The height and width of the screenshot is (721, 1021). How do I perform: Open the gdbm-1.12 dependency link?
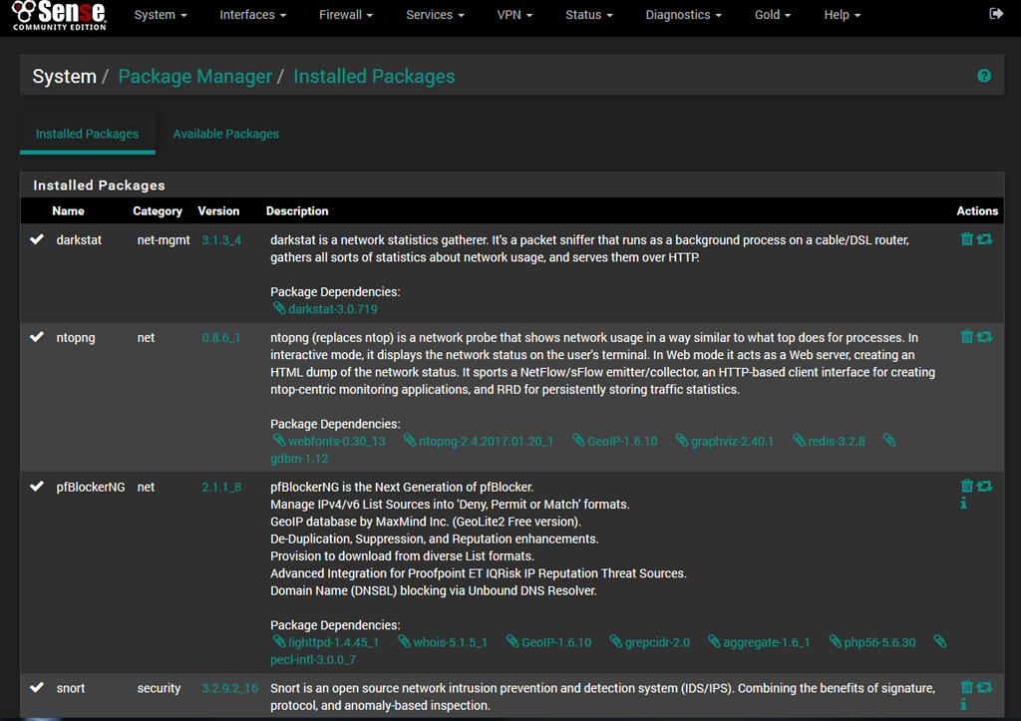(299, 459)
